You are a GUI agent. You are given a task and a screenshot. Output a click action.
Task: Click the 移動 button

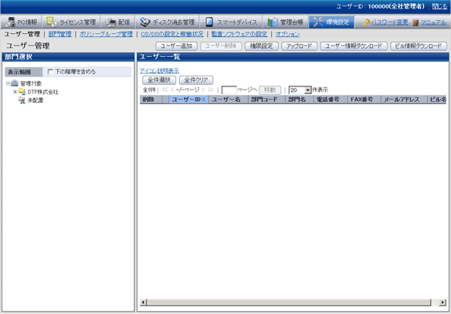[x=270, y=90]
